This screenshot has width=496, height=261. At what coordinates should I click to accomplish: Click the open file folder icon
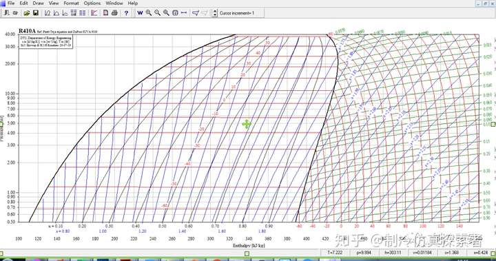tap(27, 13)
